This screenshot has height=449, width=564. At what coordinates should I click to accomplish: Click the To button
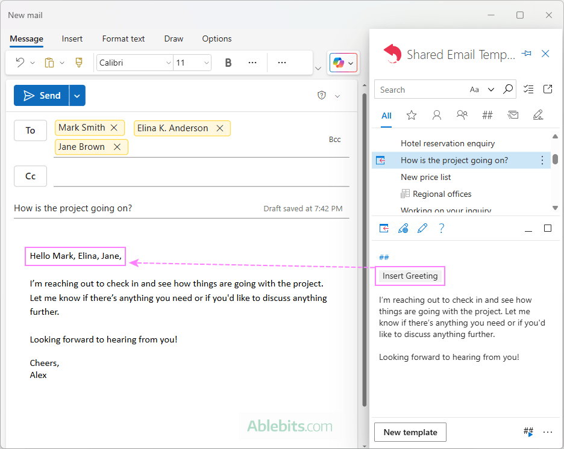pyautogui.click(x=30, y=131)
